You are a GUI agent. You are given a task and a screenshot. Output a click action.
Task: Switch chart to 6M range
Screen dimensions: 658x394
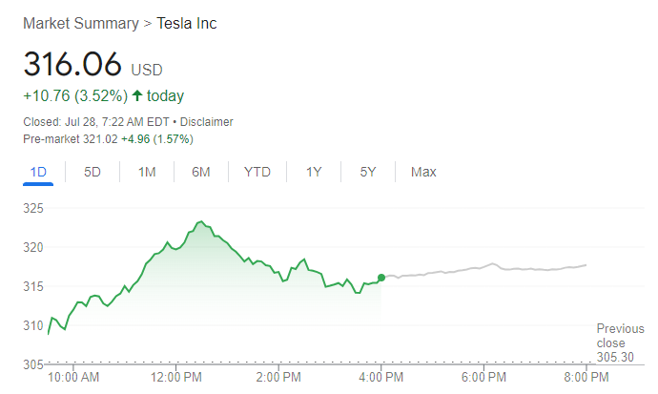[200, 172]
